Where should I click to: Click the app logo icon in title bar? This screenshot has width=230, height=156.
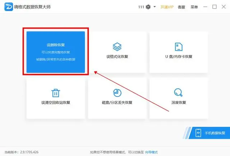pos(9,7)
